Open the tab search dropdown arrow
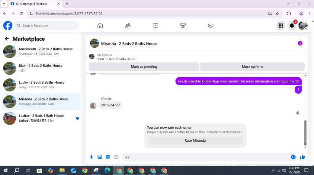 [4, 4]
